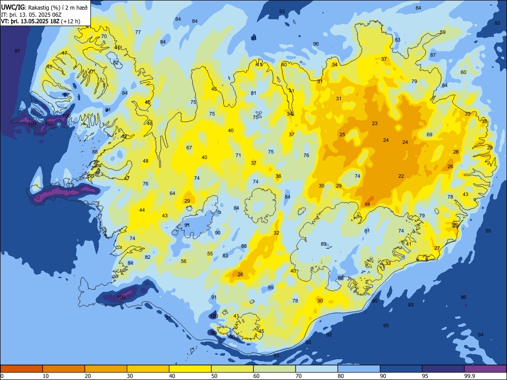
Task: Click the '92' value in southern sea
Action: point(329,335)
